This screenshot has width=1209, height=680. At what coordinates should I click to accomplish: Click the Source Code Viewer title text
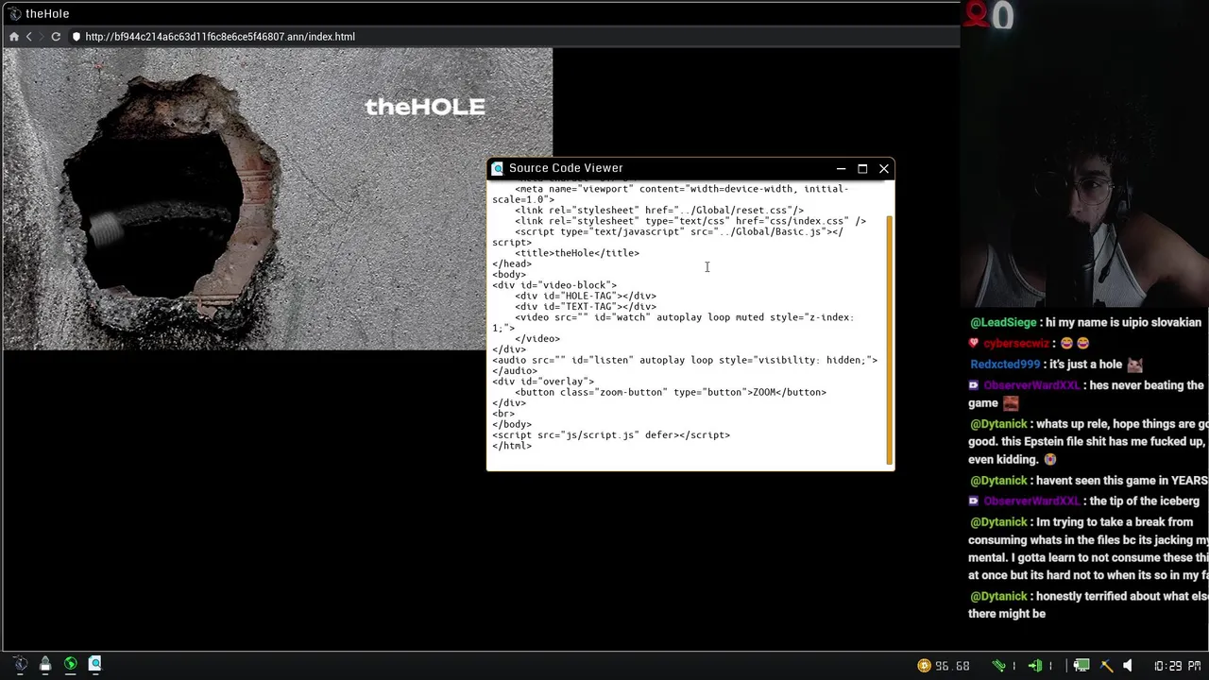pyautogui.click(x=566, y=168)
